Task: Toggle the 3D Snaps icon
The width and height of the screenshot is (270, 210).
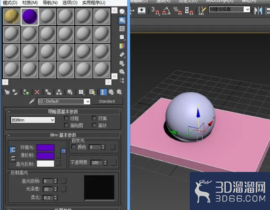Action: (155, 11)
